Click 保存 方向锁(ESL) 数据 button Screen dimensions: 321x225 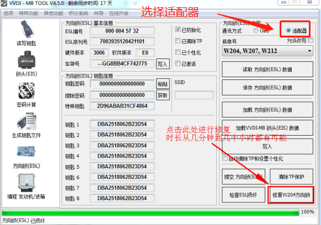[267, 88]
